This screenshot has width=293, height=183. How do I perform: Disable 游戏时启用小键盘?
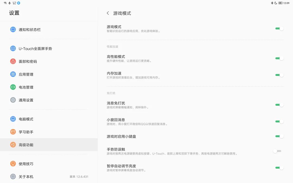point(279,136)
